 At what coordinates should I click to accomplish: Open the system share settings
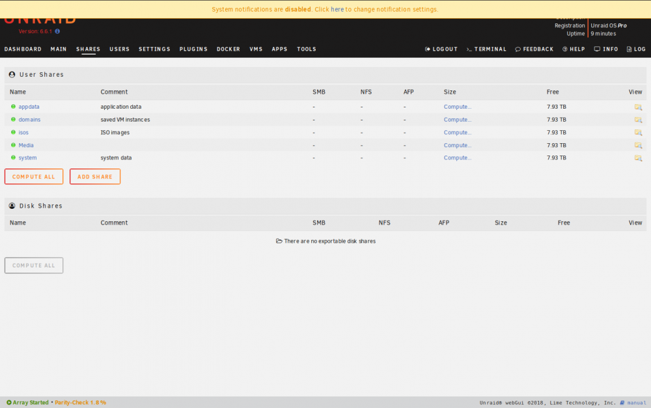[27, 157]
